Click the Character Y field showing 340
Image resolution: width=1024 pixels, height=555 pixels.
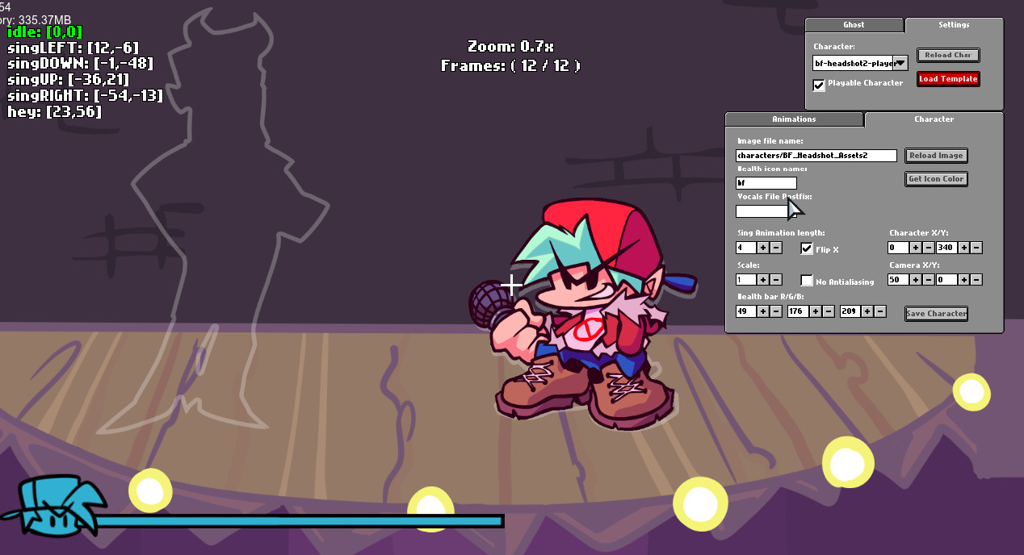point(946,248)
